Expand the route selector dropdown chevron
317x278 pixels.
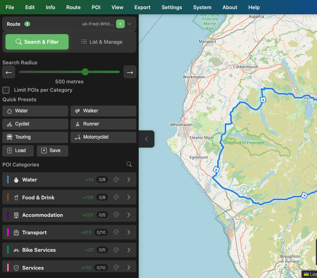tap(129, 24)
